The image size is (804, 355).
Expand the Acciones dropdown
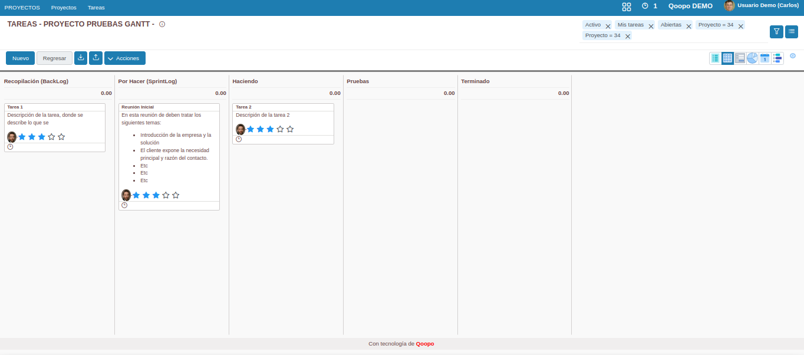click(x=125, y=58)
